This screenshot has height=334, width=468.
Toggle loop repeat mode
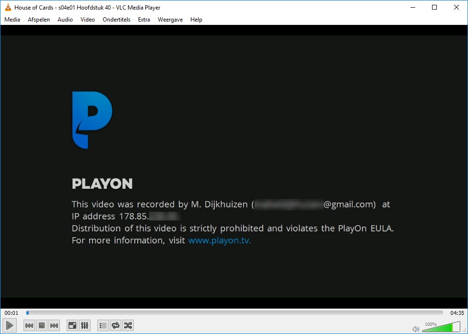tap(116, 325)
